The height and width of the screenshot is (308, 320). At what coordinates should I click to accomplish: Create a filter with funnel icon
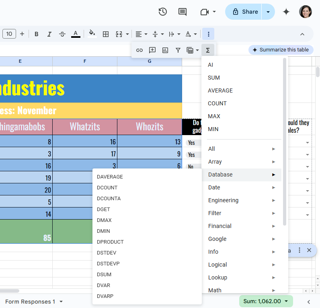[x=178, y=50]
